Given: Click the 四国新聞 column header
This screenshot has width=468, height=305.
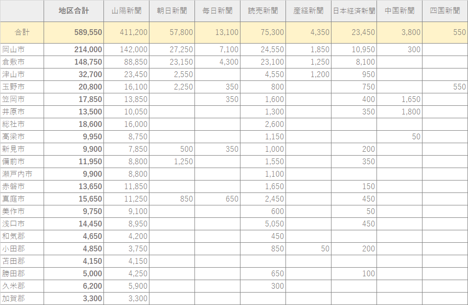Looking at the screenshot, I should pos(445,11).
